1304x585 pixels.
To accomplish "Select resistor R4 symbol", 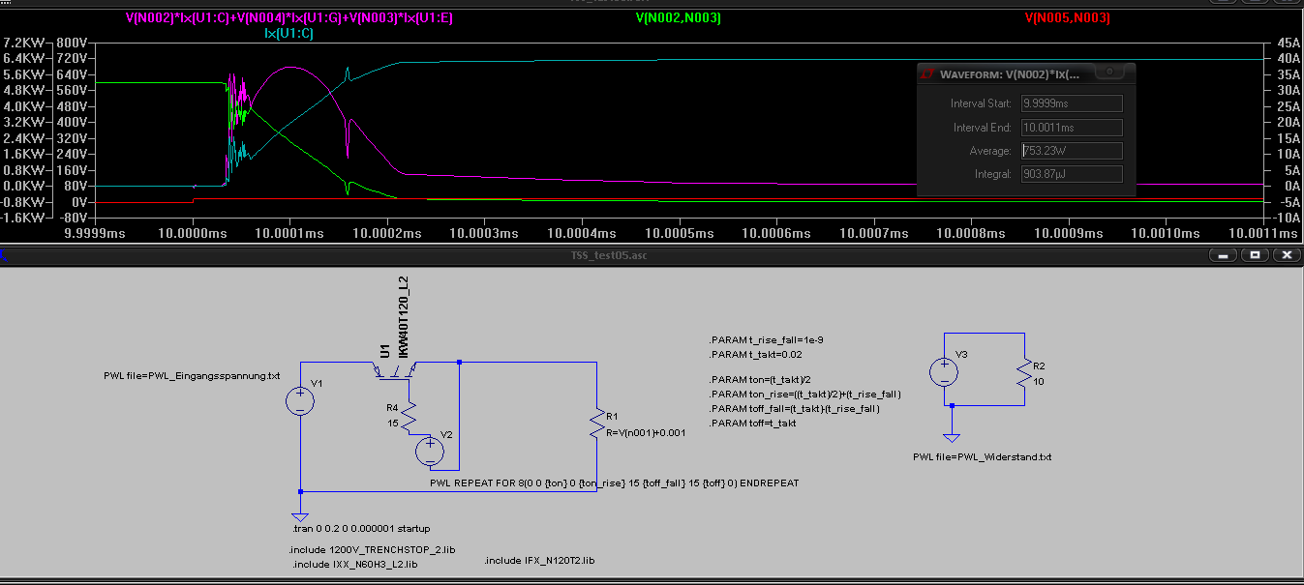I will point(409,416).
